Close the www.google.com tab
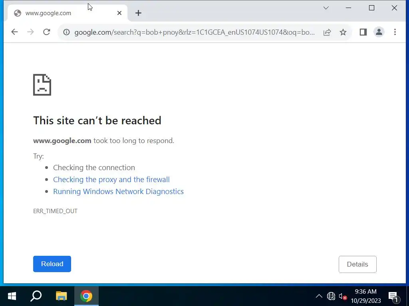This screenshot has height=306, width=409. coord(119,13)
